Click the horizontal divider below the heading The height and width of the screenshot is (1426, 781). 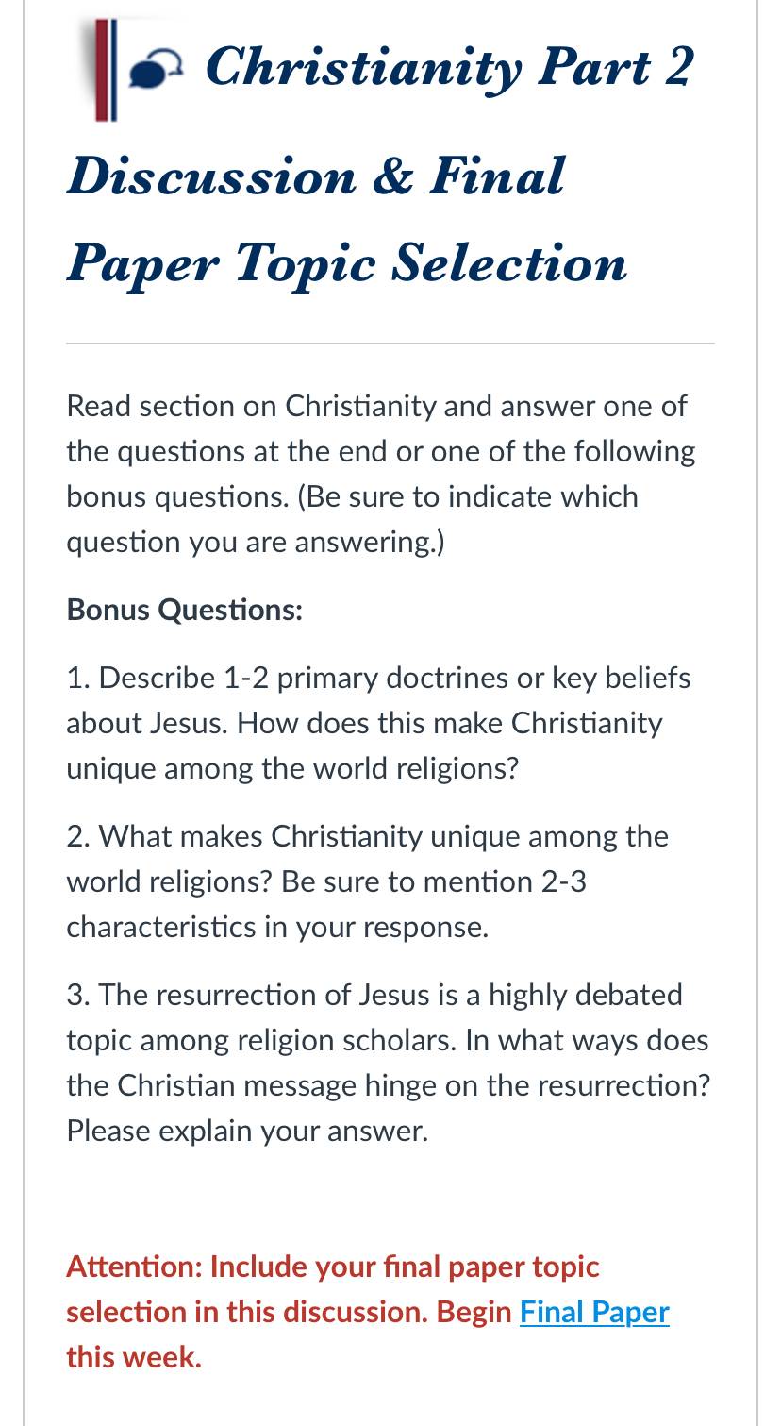tap(390, 344)
